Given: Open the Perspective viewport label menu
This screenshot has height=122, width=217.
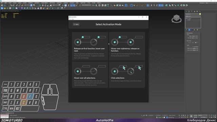Looking at the screenshot, I should coord(5,11).
